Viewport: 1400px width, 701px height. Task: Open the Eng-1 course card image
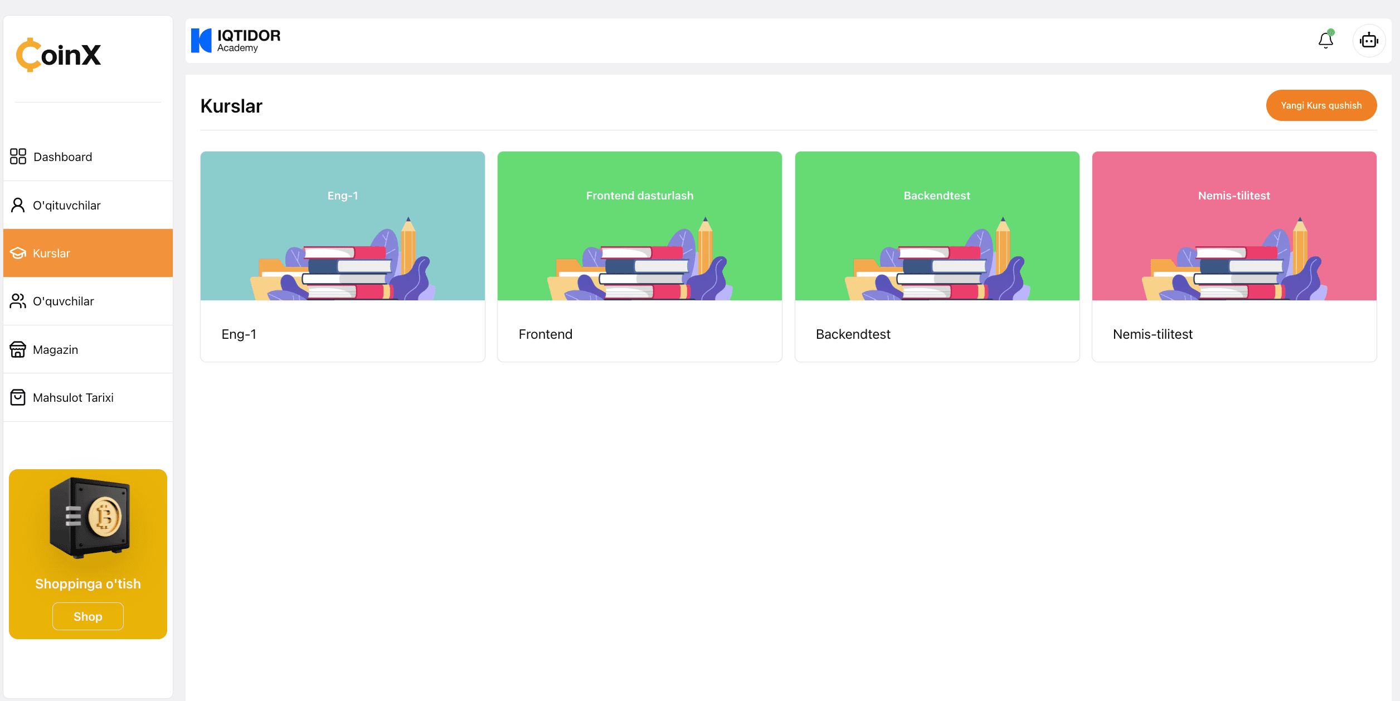point(342,226)
